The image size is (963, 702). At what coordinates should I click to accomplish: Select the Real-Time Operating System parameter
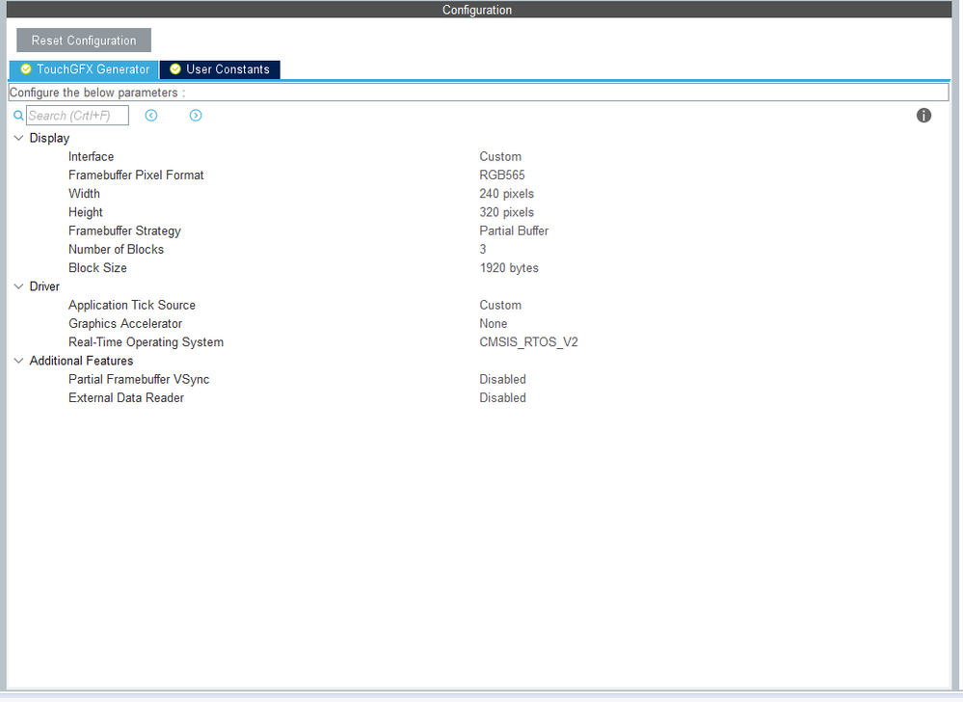point(147,342)
